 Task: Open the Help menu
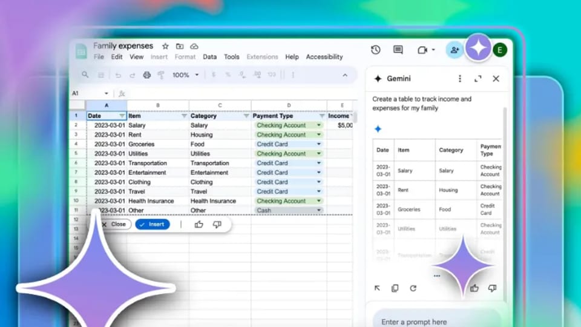(292, 57)
